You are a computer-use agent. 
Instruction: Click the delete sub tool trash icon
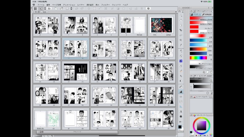click(211, 72)
